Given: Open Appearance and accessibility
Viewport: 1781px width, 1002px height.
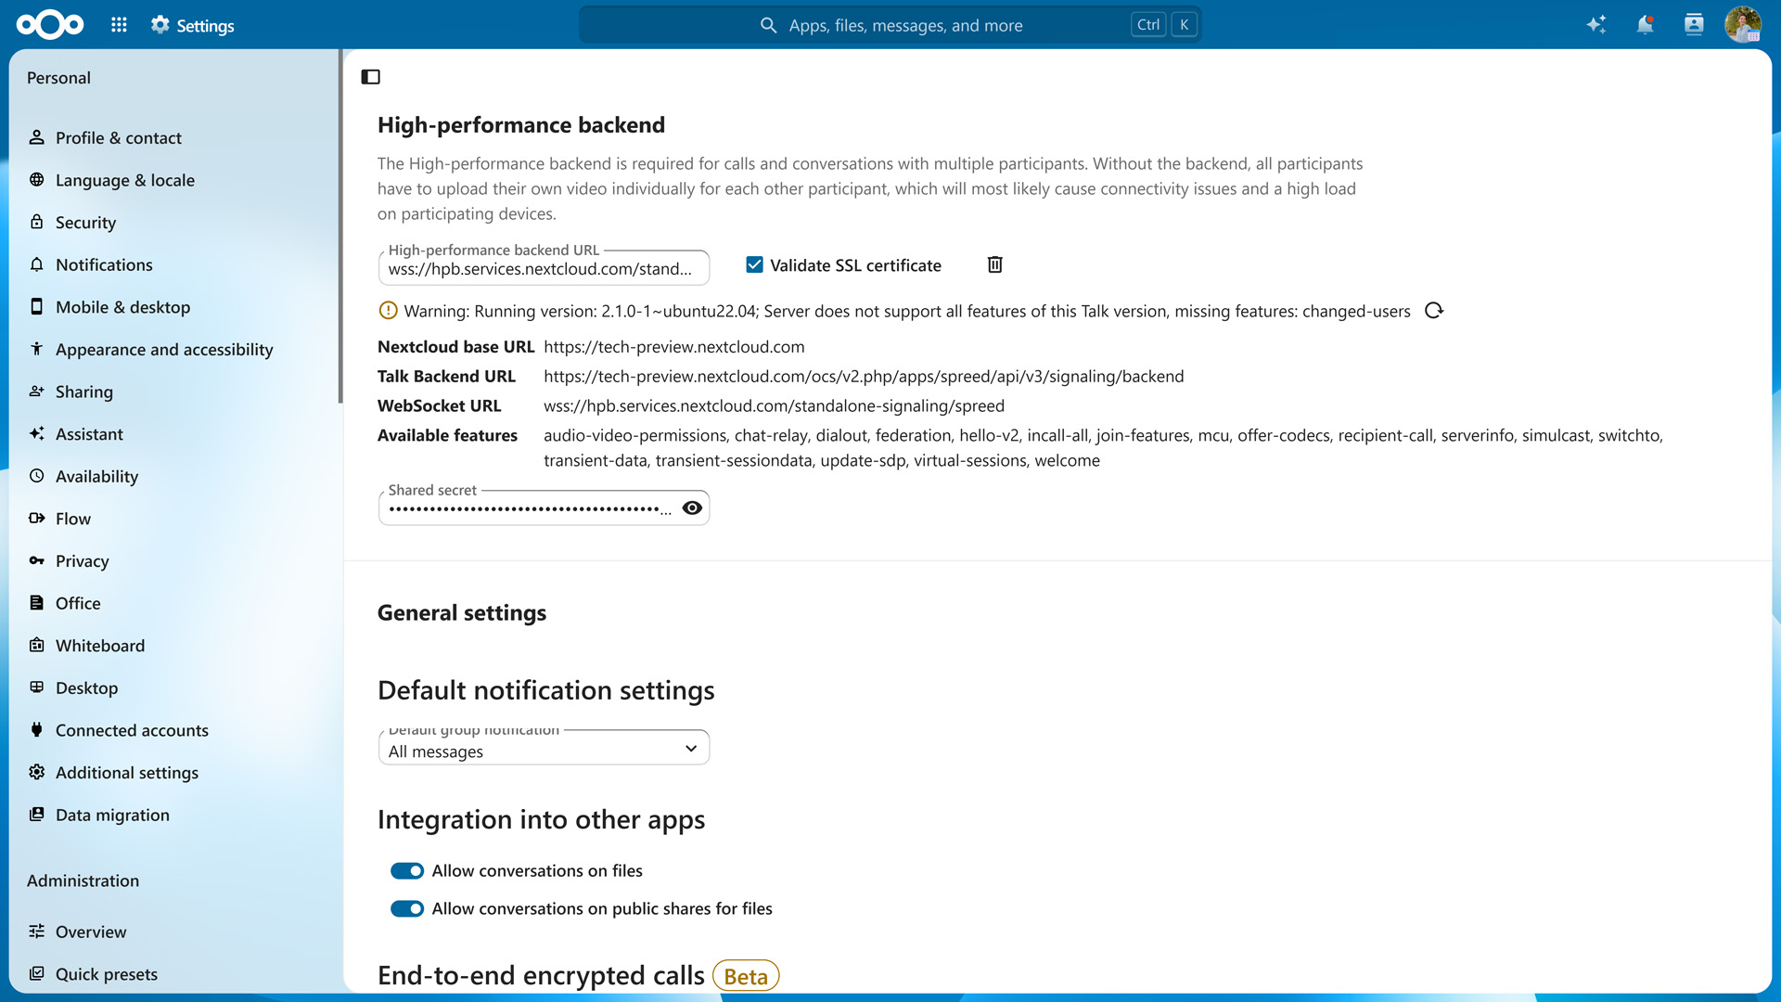Looking at the screenshot, I should [x=174, y=350].
